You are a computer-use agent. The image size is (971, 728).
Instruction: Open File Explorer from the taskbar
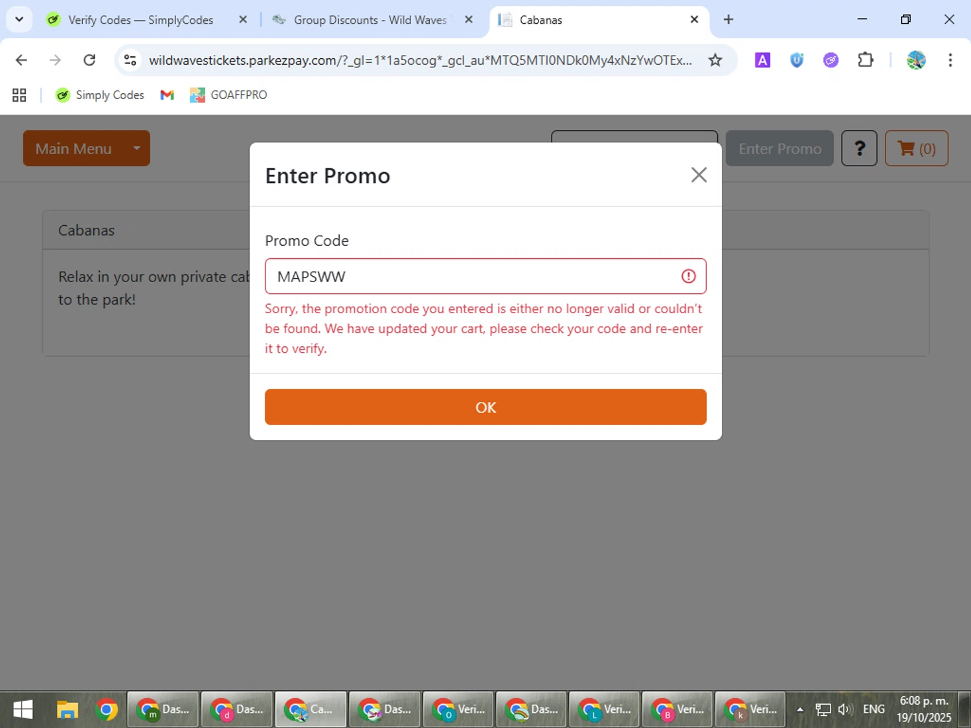(x=67, y=710)
